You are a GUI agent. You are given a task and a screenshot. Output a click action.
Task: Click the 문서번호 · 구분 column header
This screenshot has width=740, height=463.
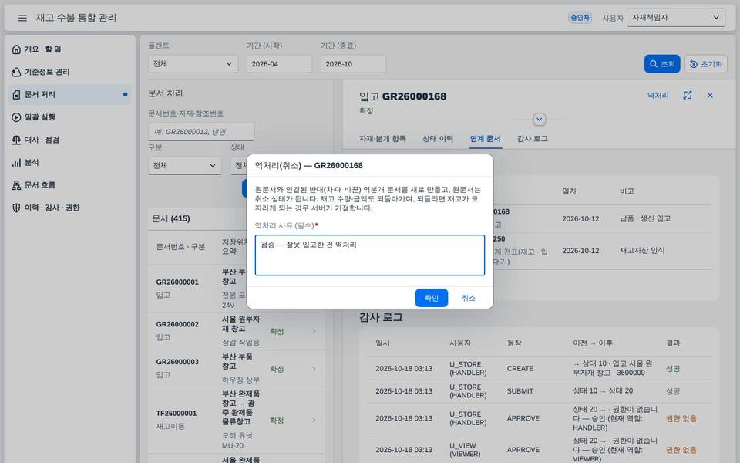[x=180, y=247]
